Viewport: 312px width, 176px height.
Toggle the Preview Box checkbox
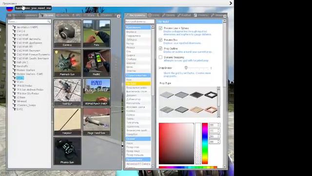[x=160, y=40]
